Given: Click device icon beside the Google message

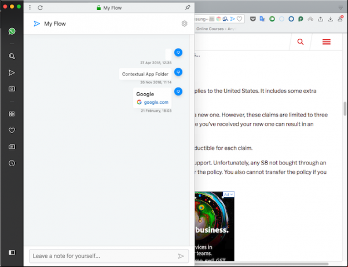Looking at the screenshot, I should [178, 92].
